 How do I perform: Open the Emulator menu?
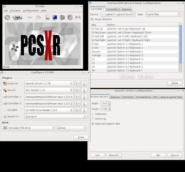pos(15,11)
